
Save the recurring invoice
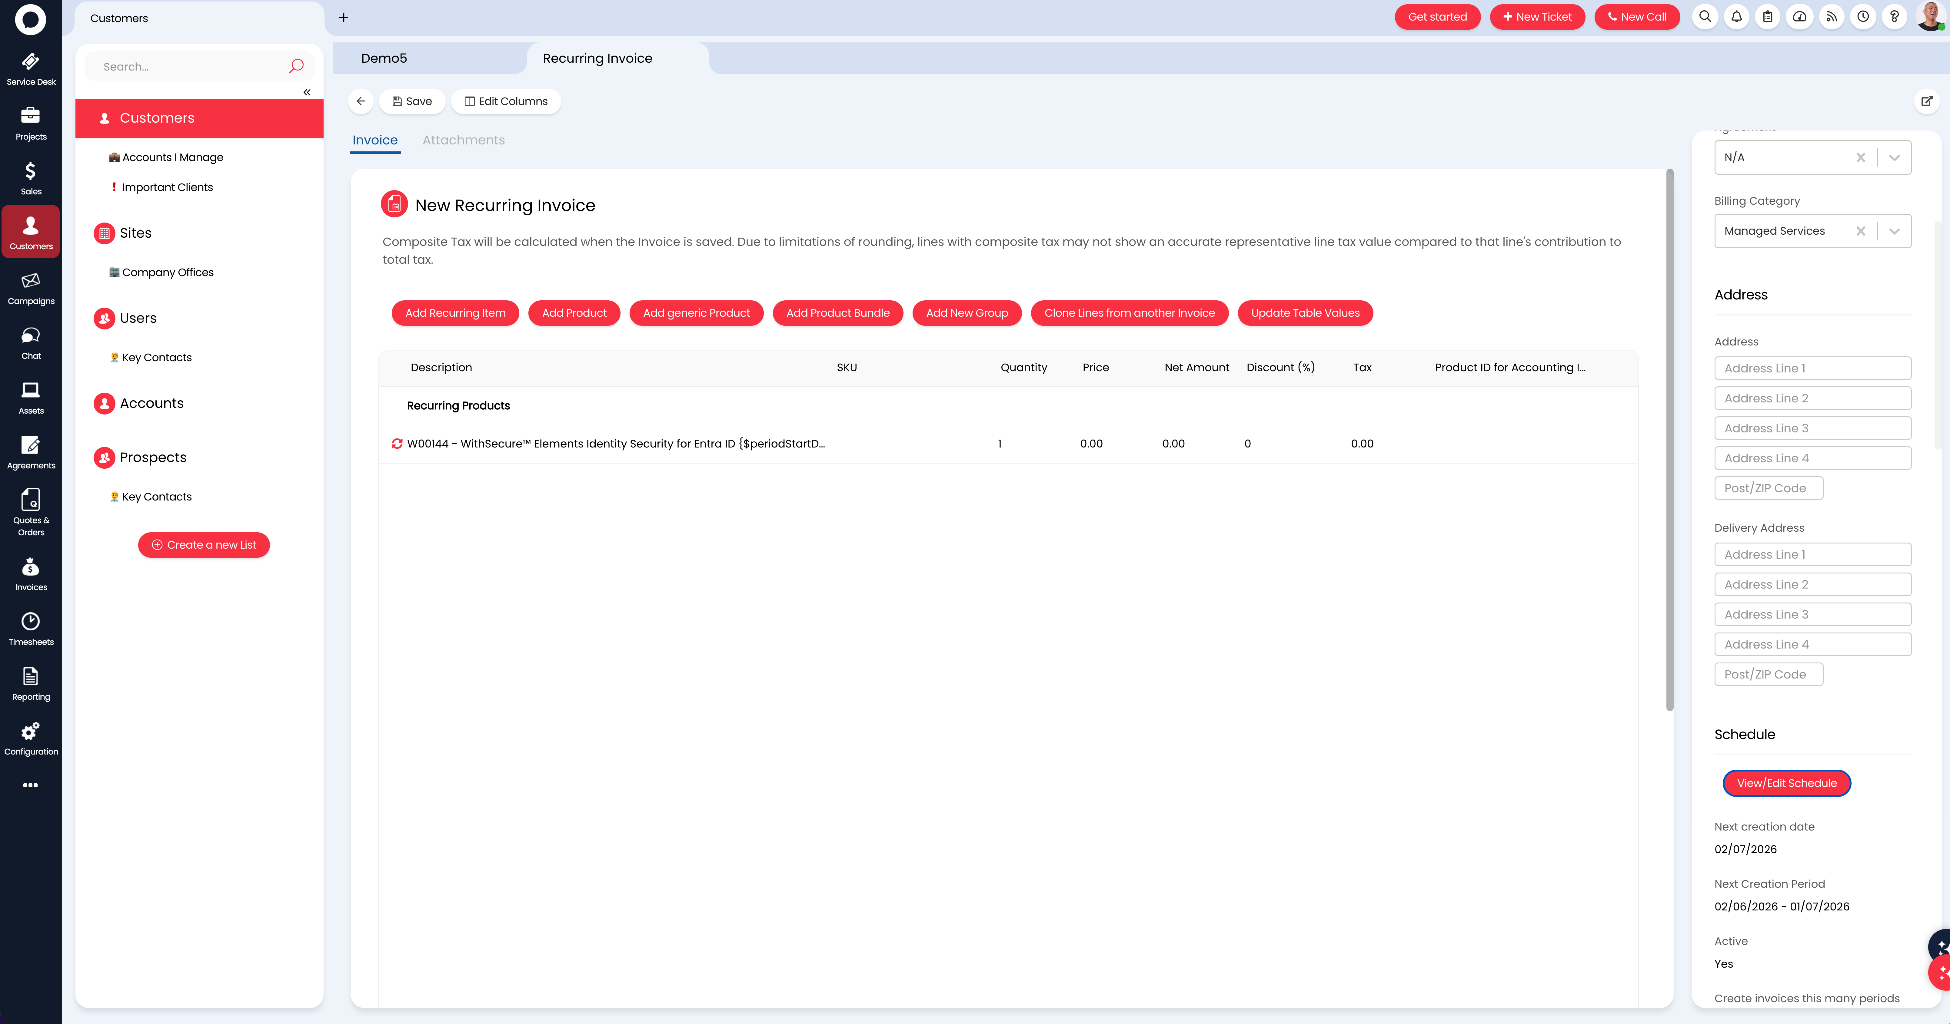412,101
